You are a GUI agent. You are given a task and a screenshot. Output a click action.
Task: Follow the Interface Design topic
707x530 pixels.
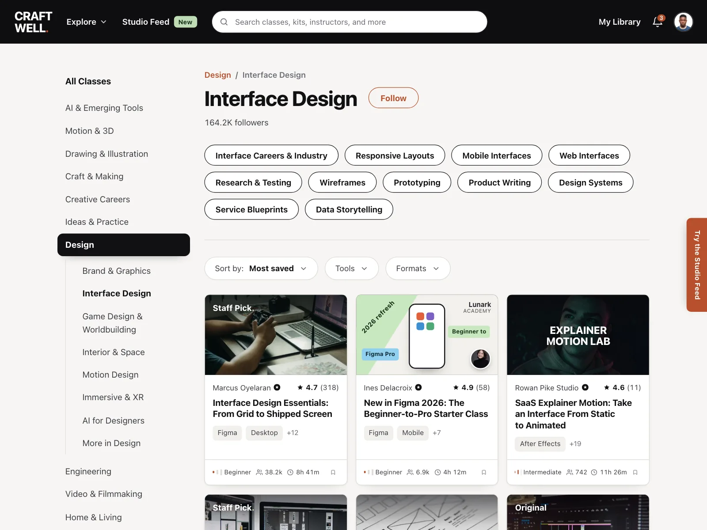click(393, 98)
